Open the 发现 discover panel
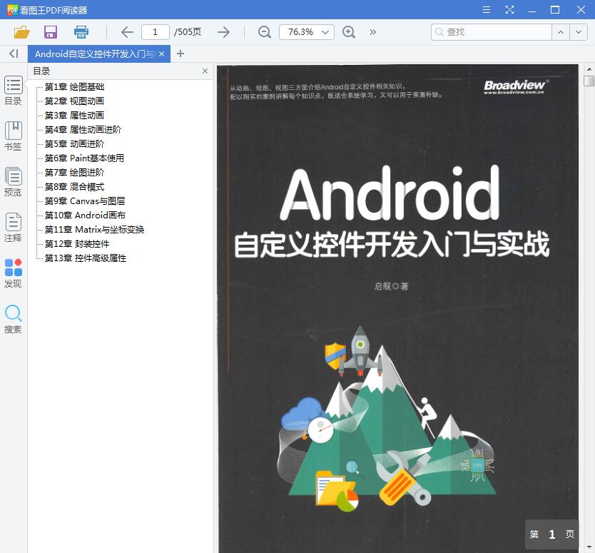This screenshot has height=553, width=595. tap(14, 273)
